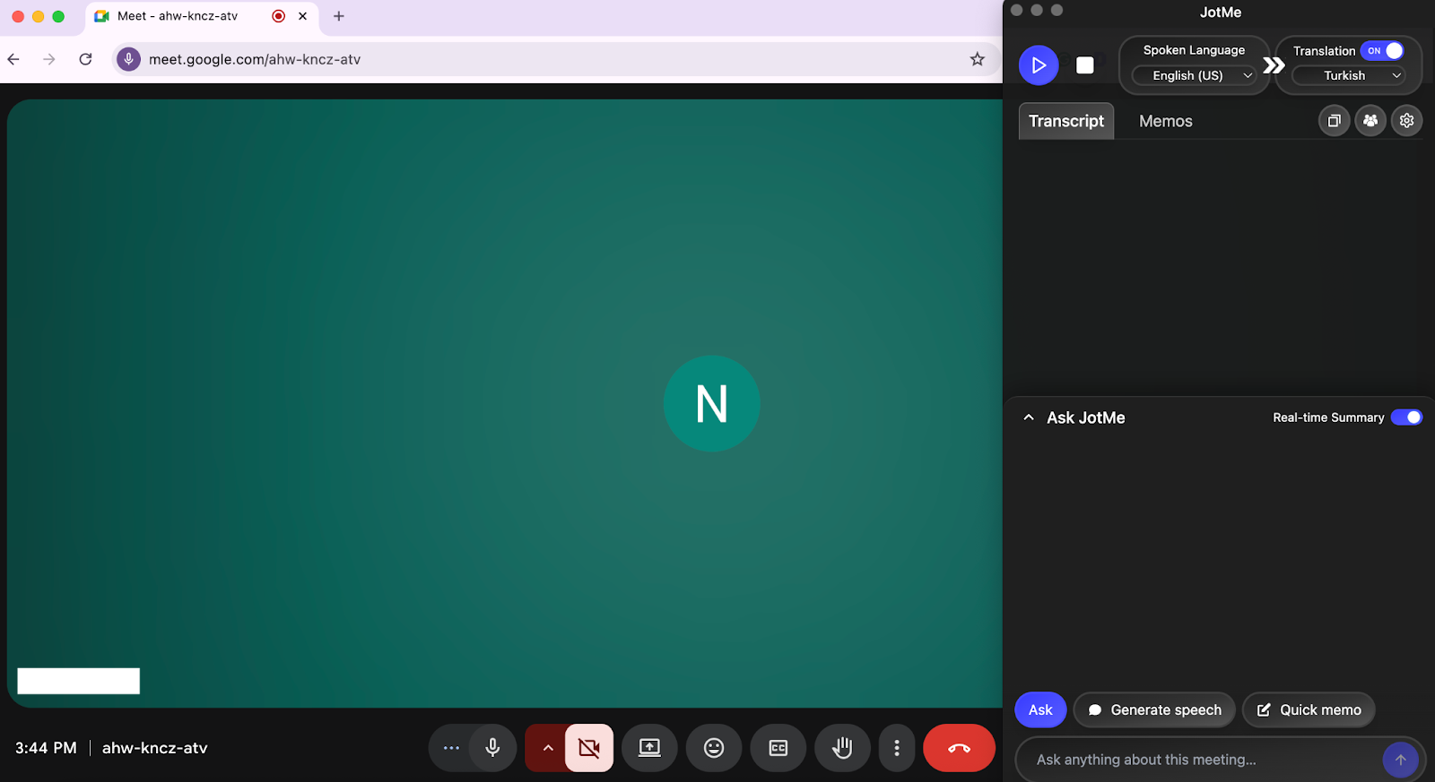
Task: Open a new browser tab
Action: click(339, 16)
